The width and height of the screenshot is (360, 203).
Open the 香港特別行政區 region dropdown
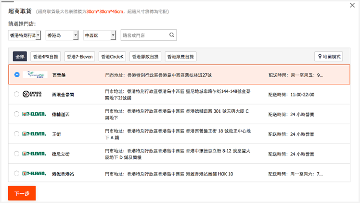(x=25, y=35)
